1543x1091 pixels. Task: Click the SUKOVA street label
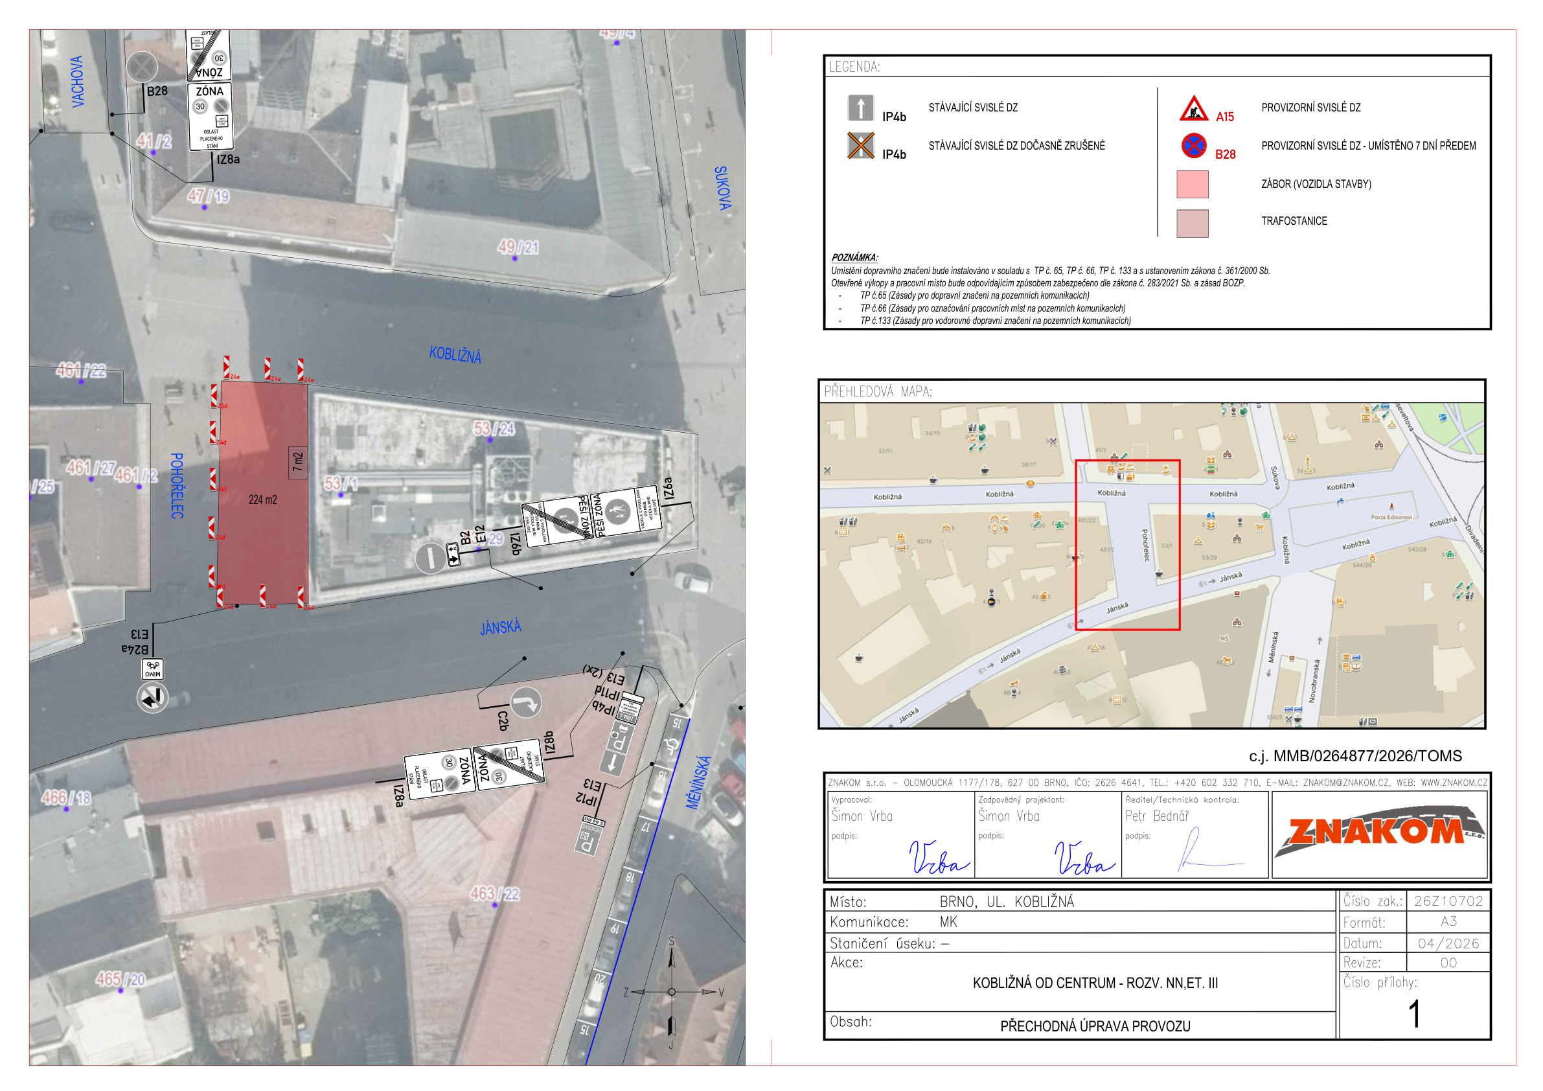722,189
